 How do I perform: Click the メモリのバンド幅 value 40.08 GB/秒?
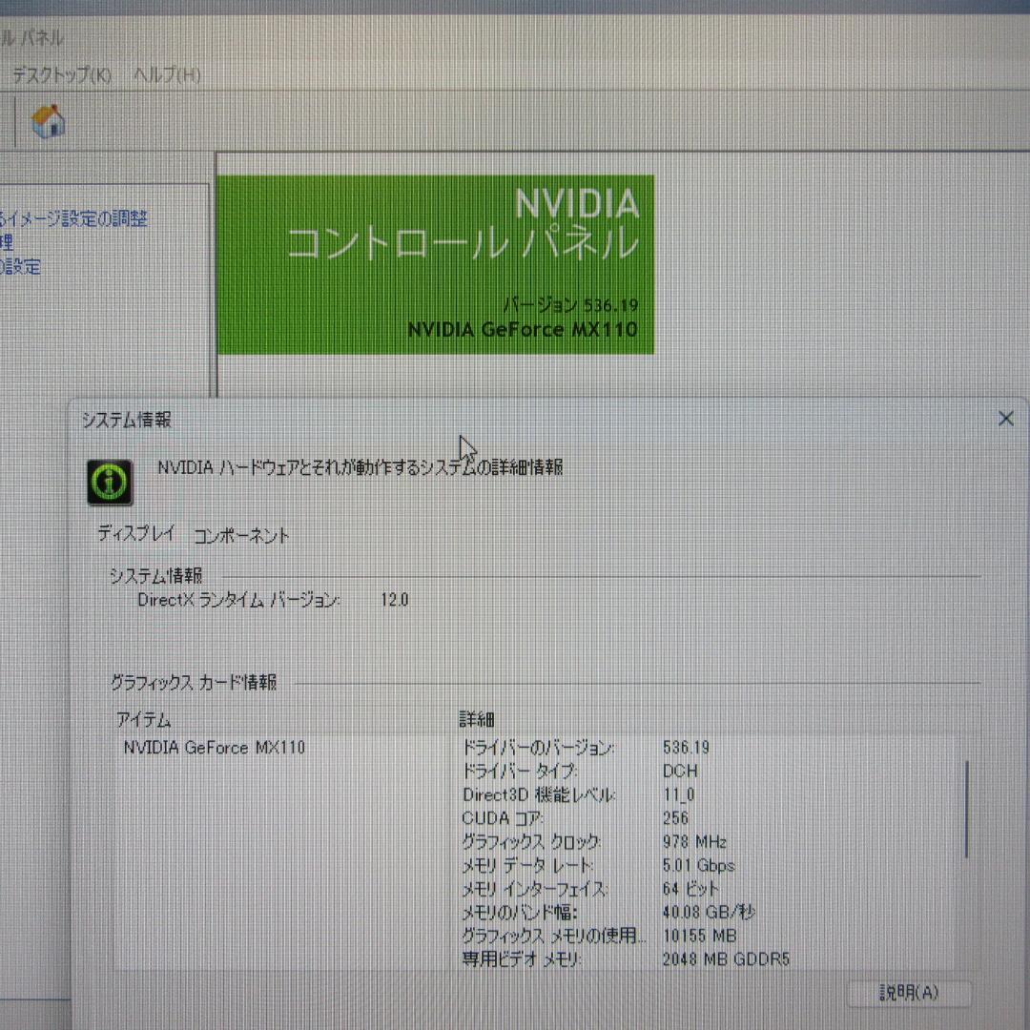click(x=711, y=913)
